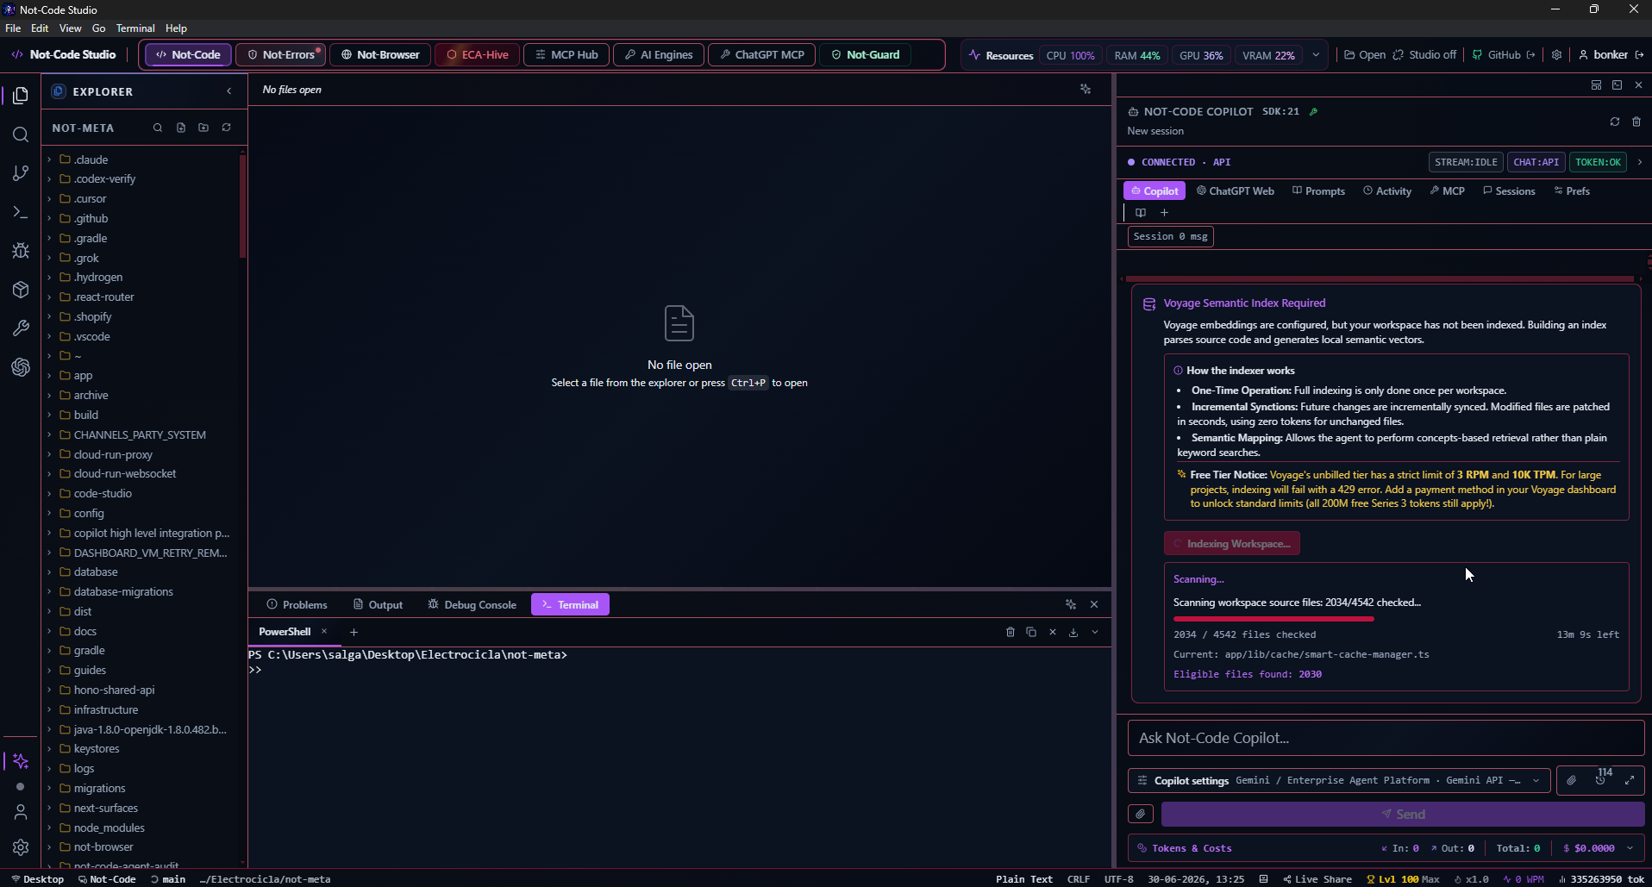Toggle Studio off switch in top bar
Viewport: 1652px width, 887px height.
click(1424, 54)
